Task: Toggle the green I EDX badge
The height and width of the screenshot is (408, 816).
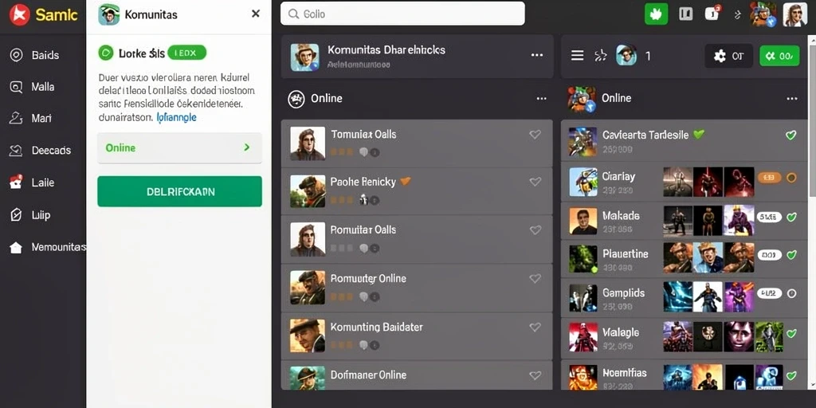Action: click(x=186, y=53)
